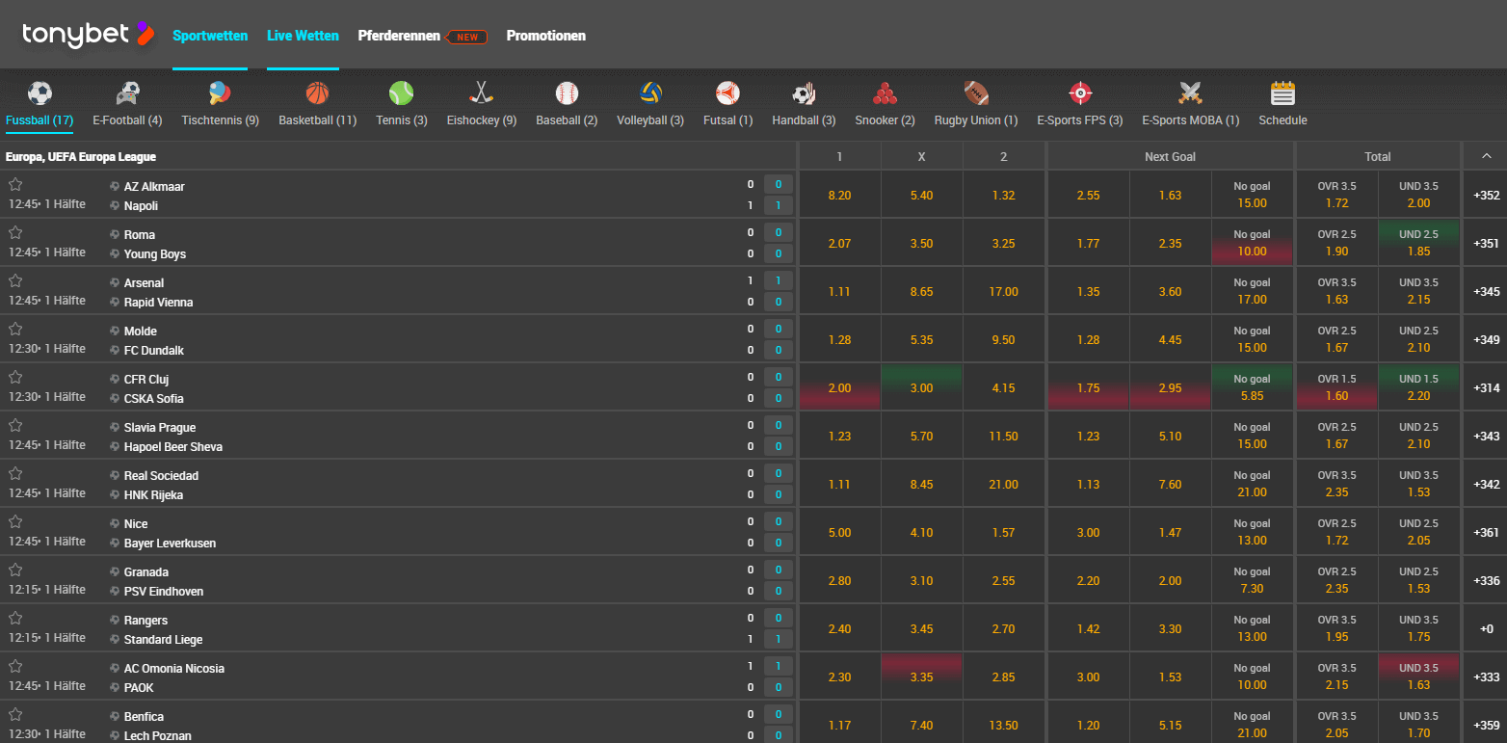Image resolution: width=1507 pixels, height=743 pixels.
Task: Expand +336 markets for Granada match
Action: point(1486,580)
